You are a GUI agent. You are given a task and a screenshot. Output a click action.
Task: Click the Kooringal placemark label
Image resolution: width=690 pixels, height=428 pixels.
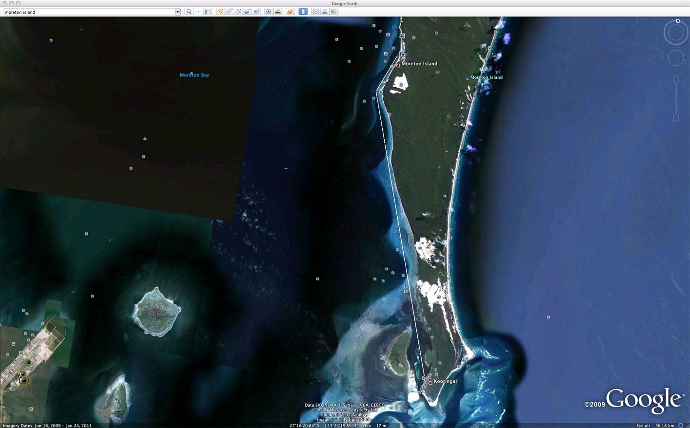point(446,381)
